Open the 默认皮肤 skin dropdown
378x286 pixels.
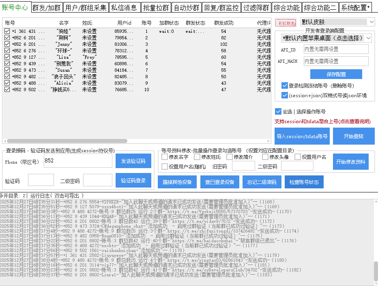pyautogui.click(x=337, y=22)
